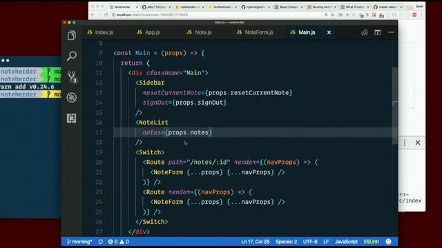
Task: Click the yarn add v0.24.6 terminal line
Action: click(27, 87)
